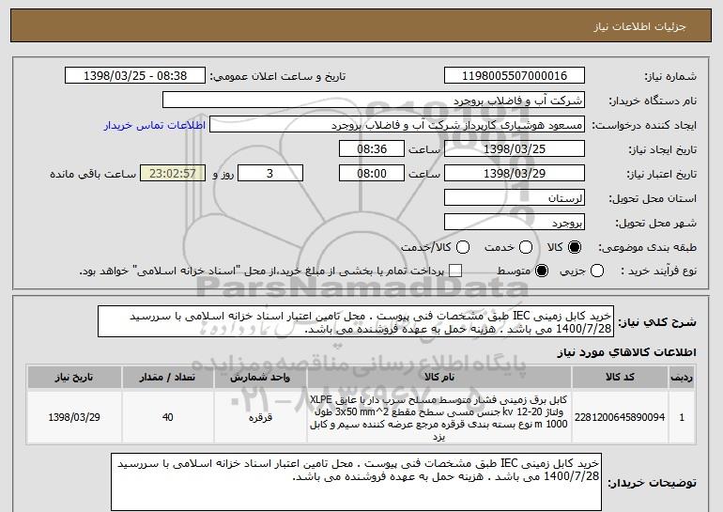Click the requester field مسعود هوشیاری

click(x=397, y=125)
